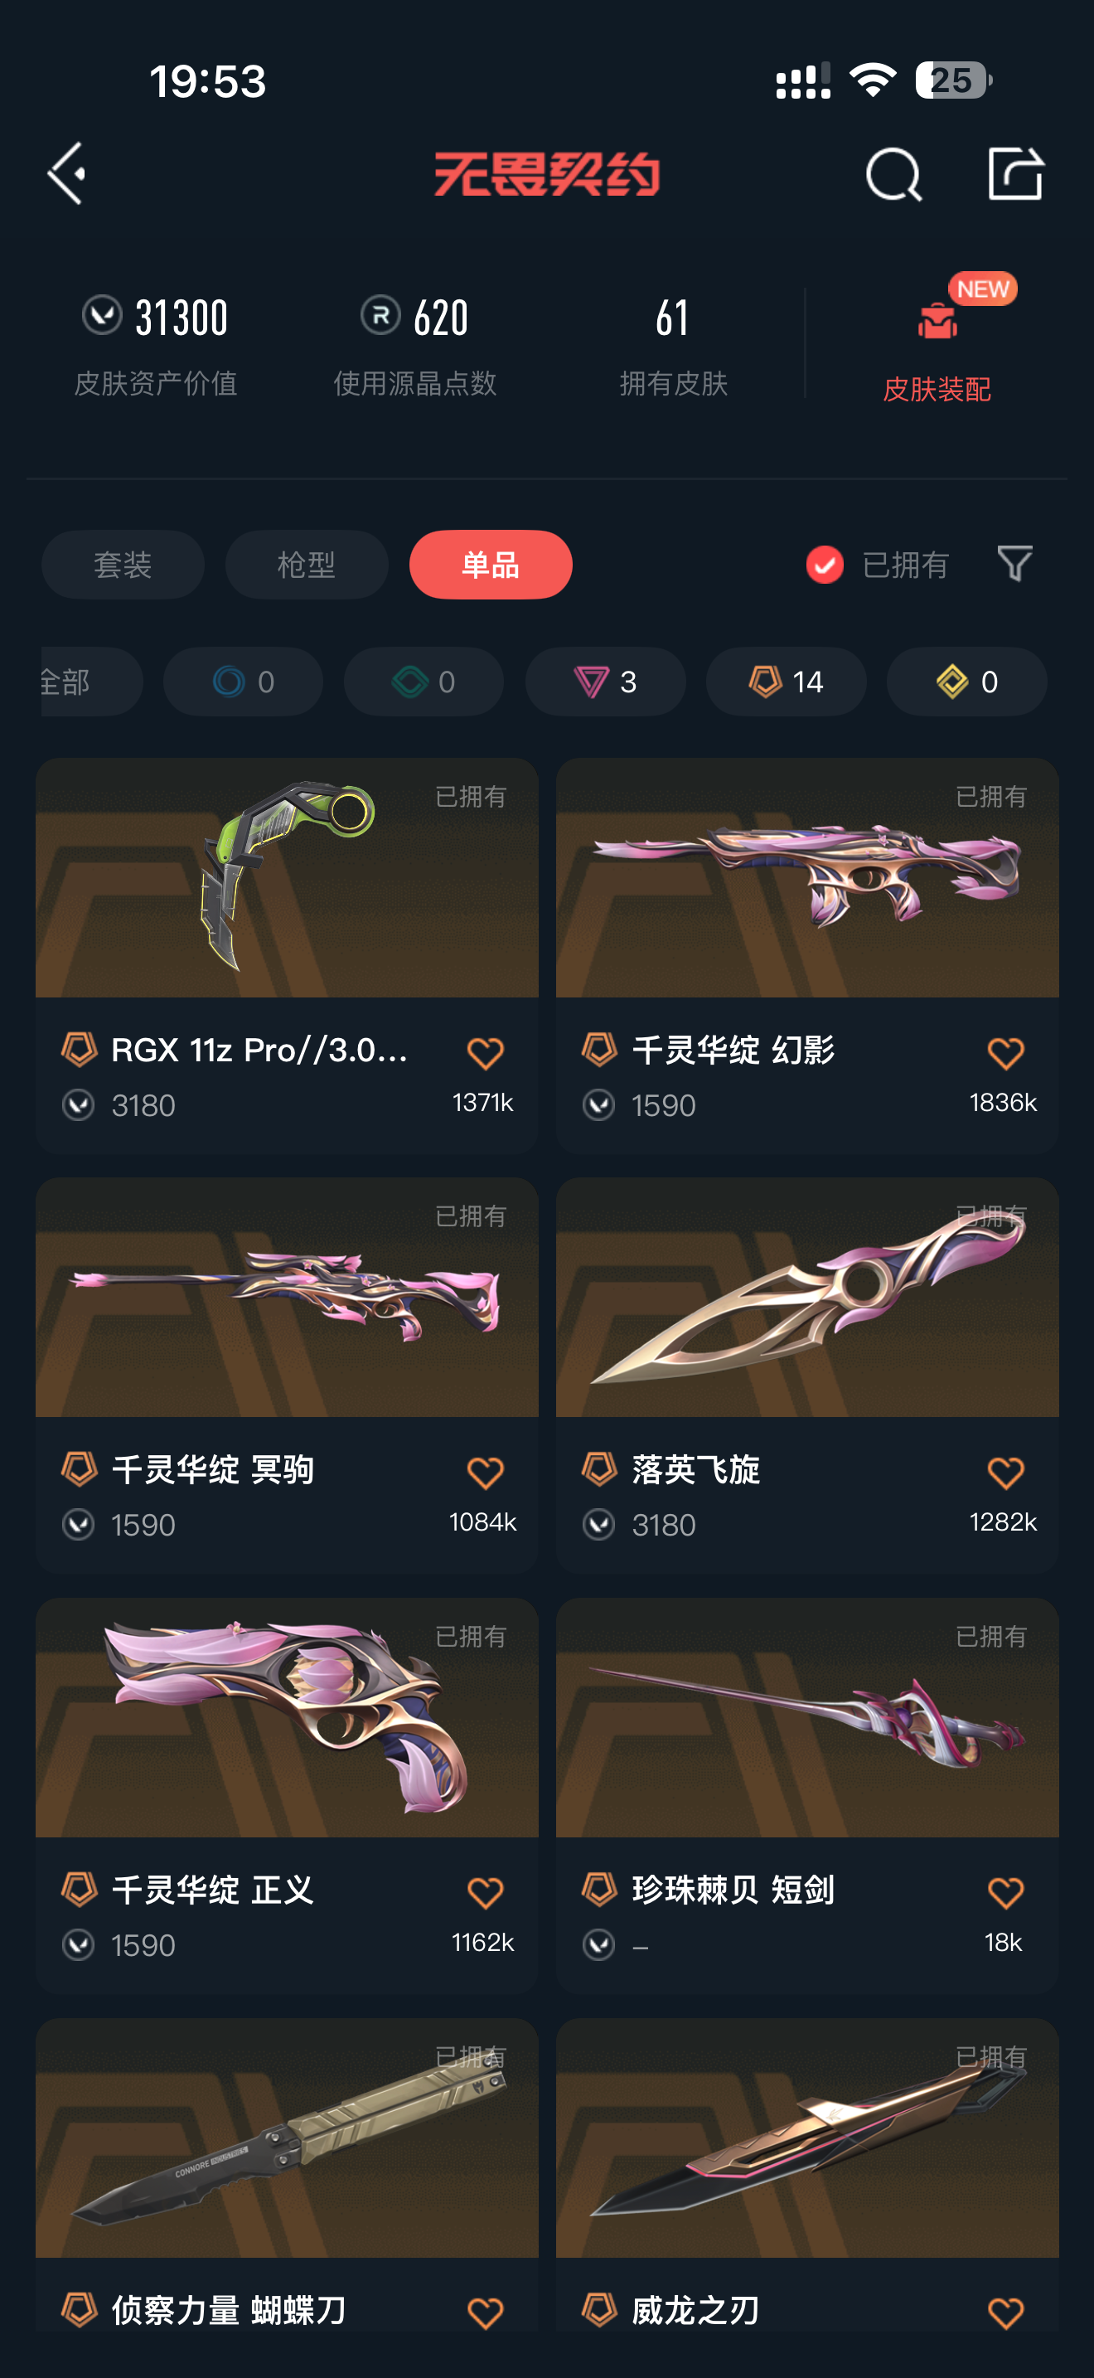Open 皮肤装配 loadout icon
The width and height of the screenshot is (1094, 2378).
coord(937,320)
